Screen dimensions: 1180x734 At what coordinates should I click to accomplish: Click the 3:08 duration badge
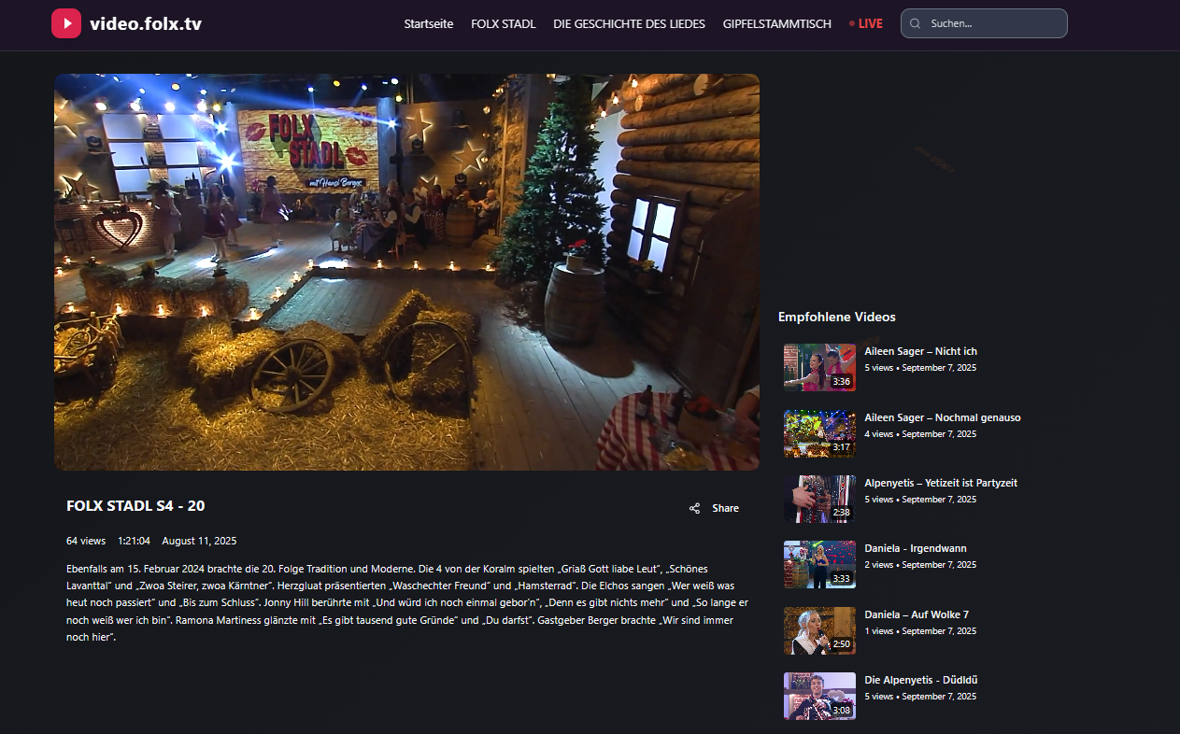[842, 710]
